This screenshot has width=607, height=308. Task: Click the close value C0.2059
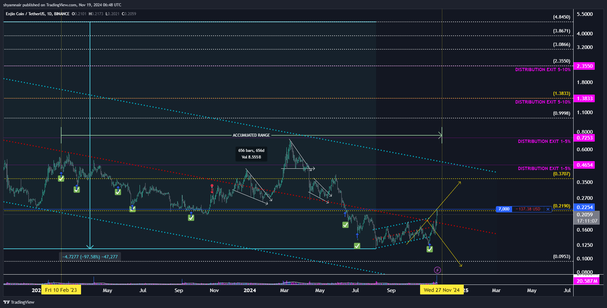coord(129,14)
